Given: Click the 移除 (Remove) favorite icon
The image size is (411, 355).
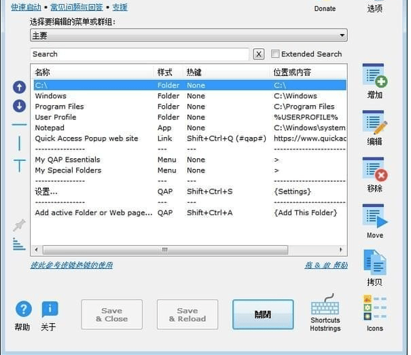Looking at the screenshot, I should tap(374, 170).
